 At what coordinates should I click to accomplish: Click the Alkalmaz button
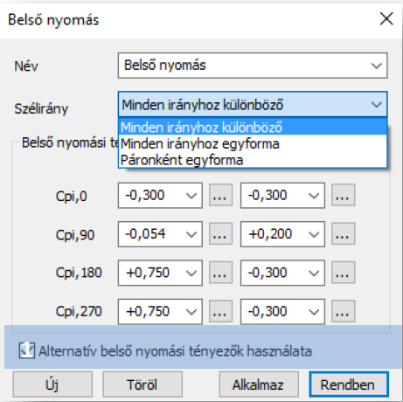(259, 385)
